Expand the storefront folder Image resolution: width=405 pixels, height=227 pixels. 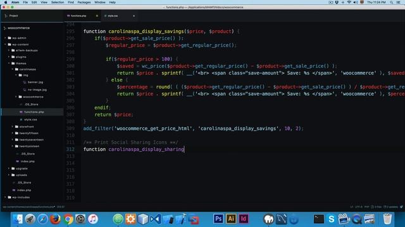[13, 127]
